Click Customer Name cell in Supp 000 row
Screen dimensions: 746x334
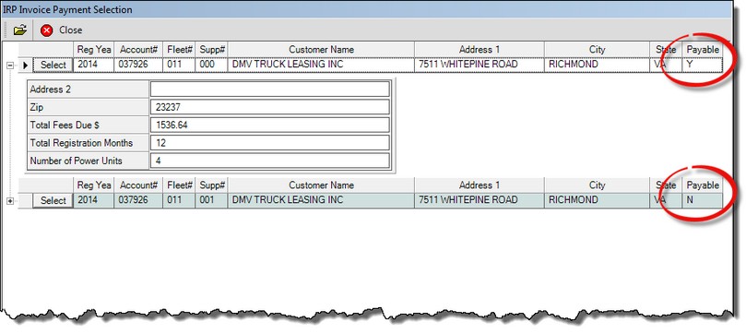[321, 65]
